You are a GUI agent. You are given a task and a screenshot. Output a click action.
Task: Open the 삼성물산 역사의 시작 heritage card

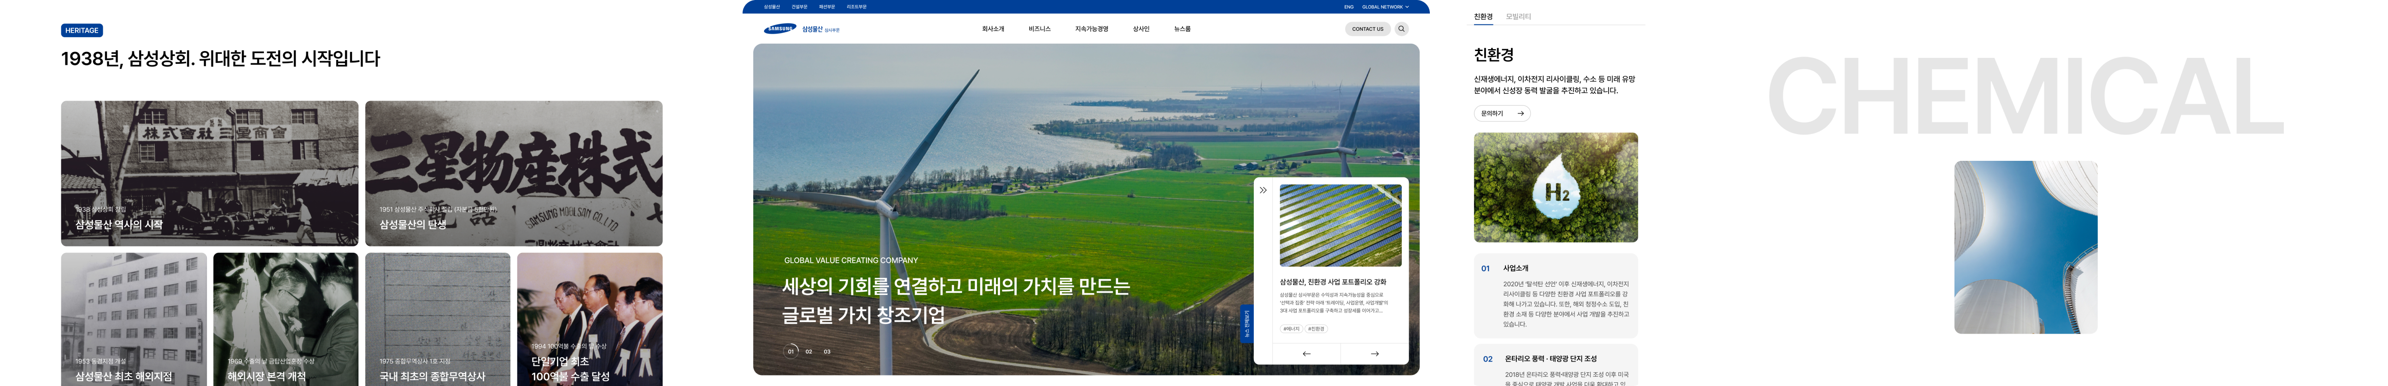pyautogui.click(x=210, y=173)
